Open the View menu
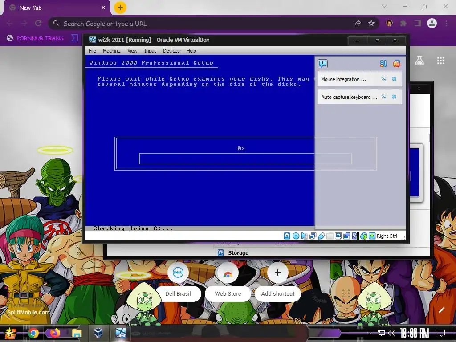This screenshot has width=456, height=342. [132, 51]
